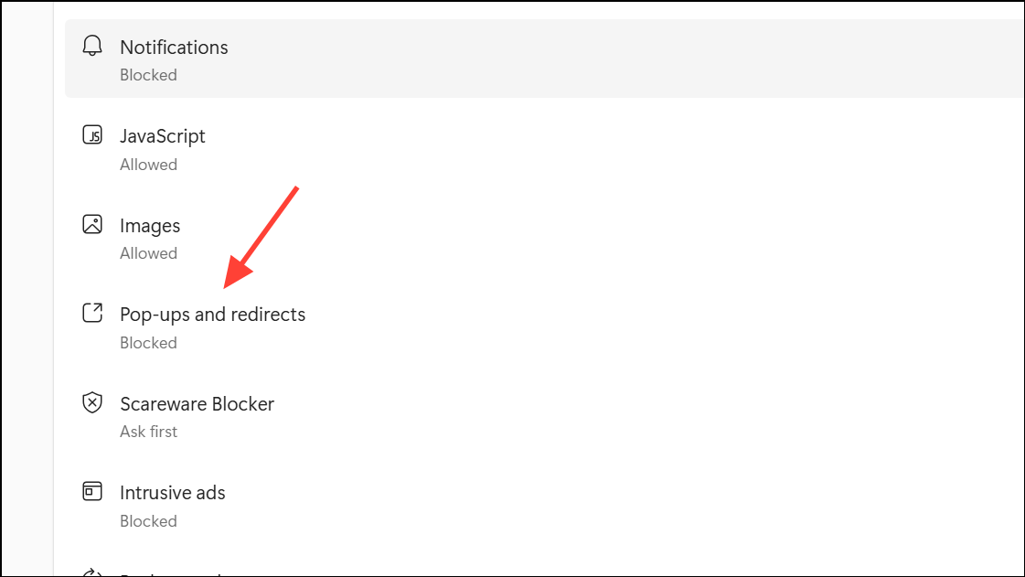
Task: Click the JavaScript JS icon
Action: (92, 135)
